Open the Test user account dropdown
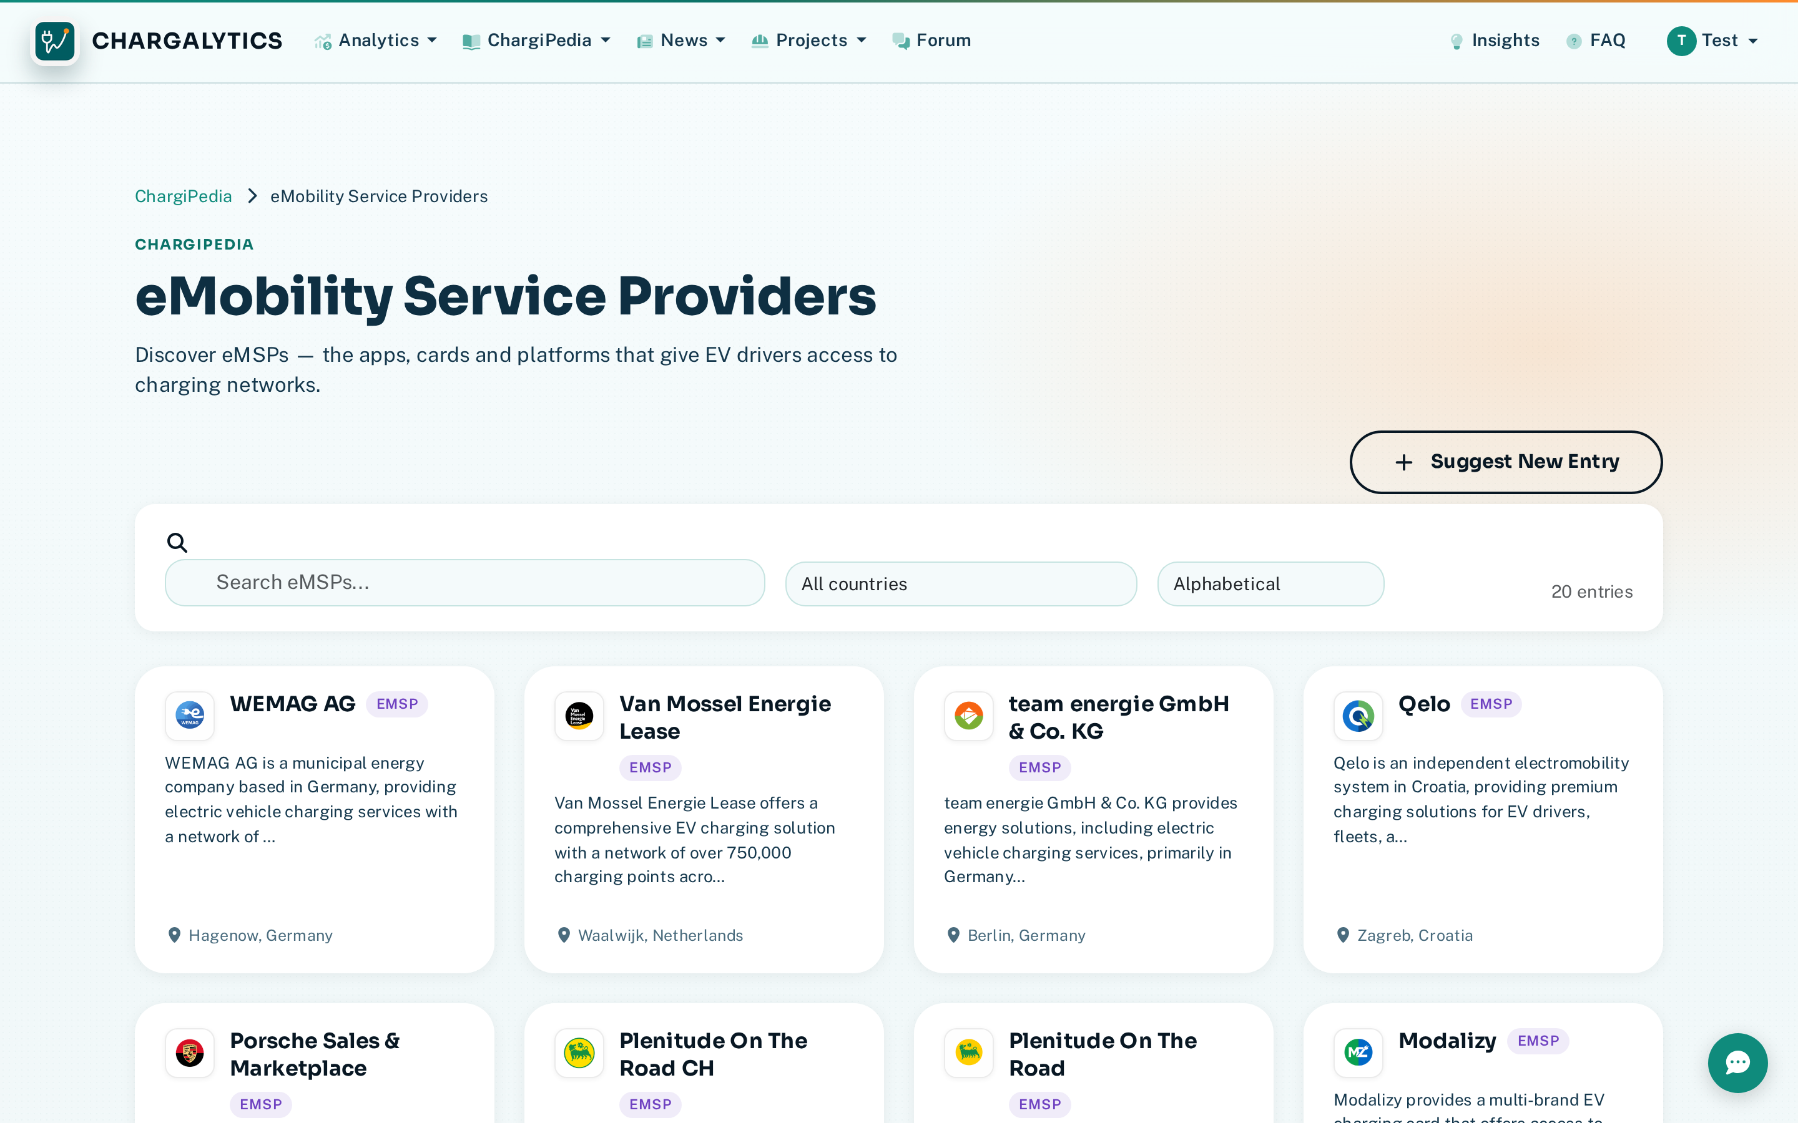The image size is (1798, 1123). [x=1712, y=41]
